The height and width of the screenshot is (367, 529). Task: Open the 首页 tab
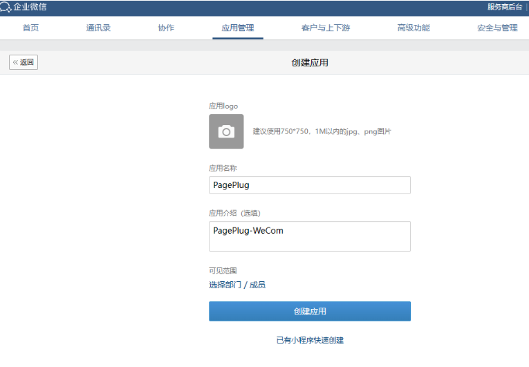30,28
